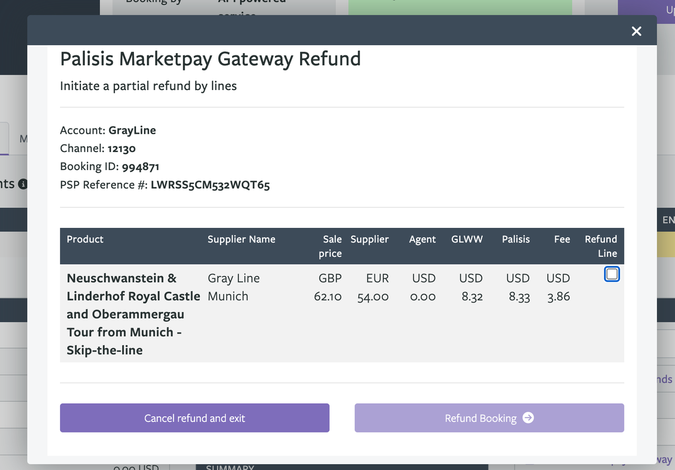The height and width of the screenshot is (470, 675).
Task: Click the Account GrayLine value
Action: 132,130
